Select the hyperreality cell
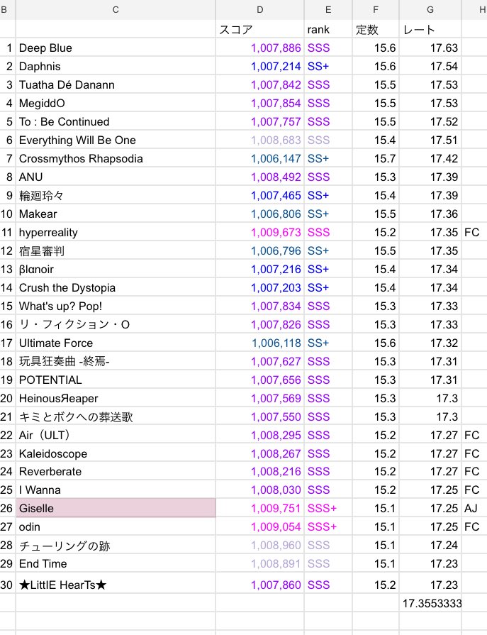487x635 pixels. (x=116, y=232)
